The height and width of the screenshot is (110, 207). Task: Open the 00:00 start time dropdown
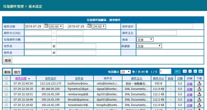click(56, 26)
